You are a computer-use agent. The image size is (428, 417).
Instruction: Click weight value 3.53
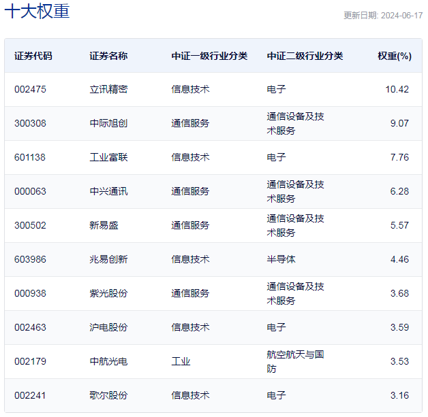point(399,362)
